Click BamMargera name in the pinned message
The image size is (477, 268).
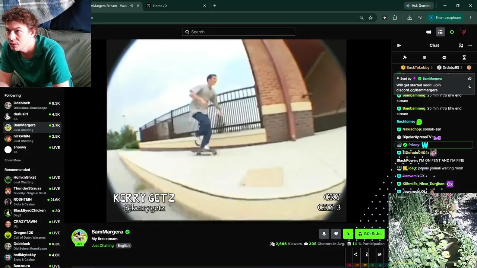click(x=432, y=79)
